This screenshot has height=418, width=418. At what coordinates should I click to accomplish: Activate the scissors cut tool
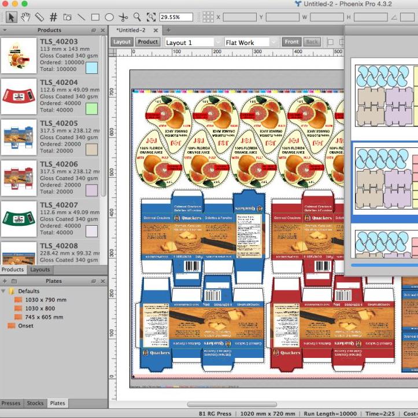tap(123, 17)
